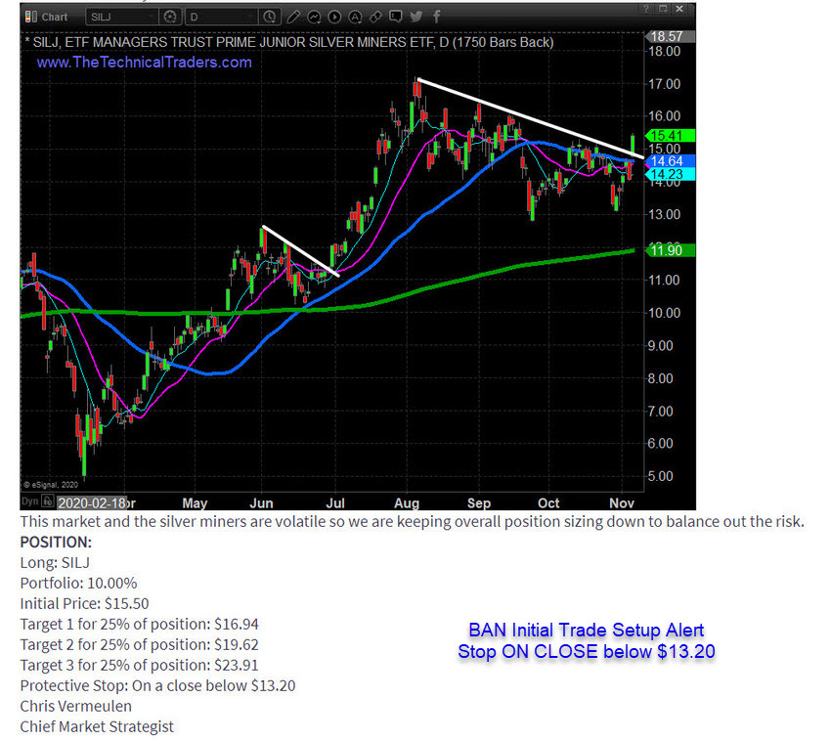
Task: Click the Chart window menu icon
Action: (x=30, y=17)
